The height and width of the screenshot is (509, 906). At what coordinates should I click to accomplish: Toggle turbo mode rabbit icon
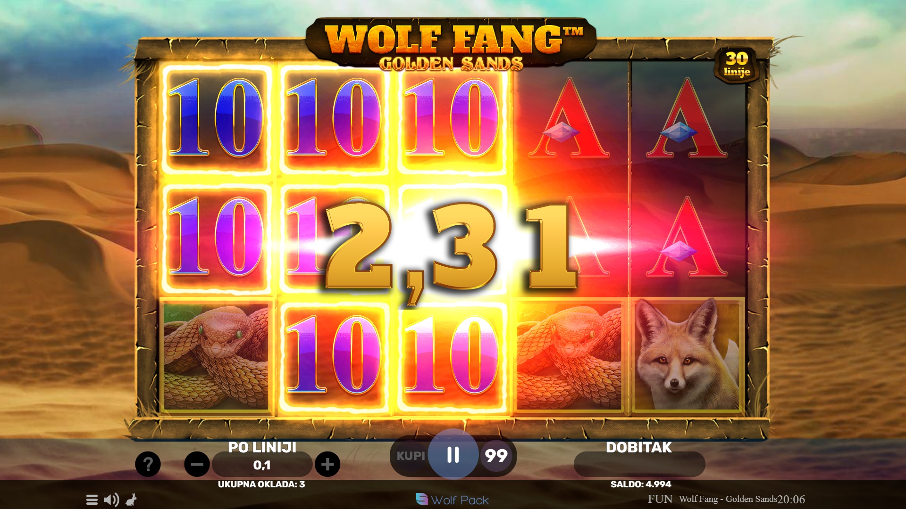click(131, 500)
